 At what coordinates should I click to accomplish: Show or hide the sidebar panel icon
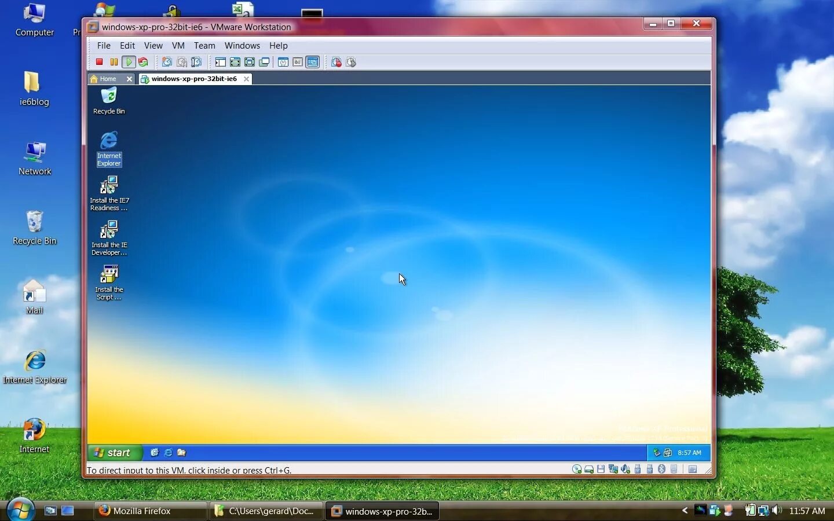click(x=220, y=62)
